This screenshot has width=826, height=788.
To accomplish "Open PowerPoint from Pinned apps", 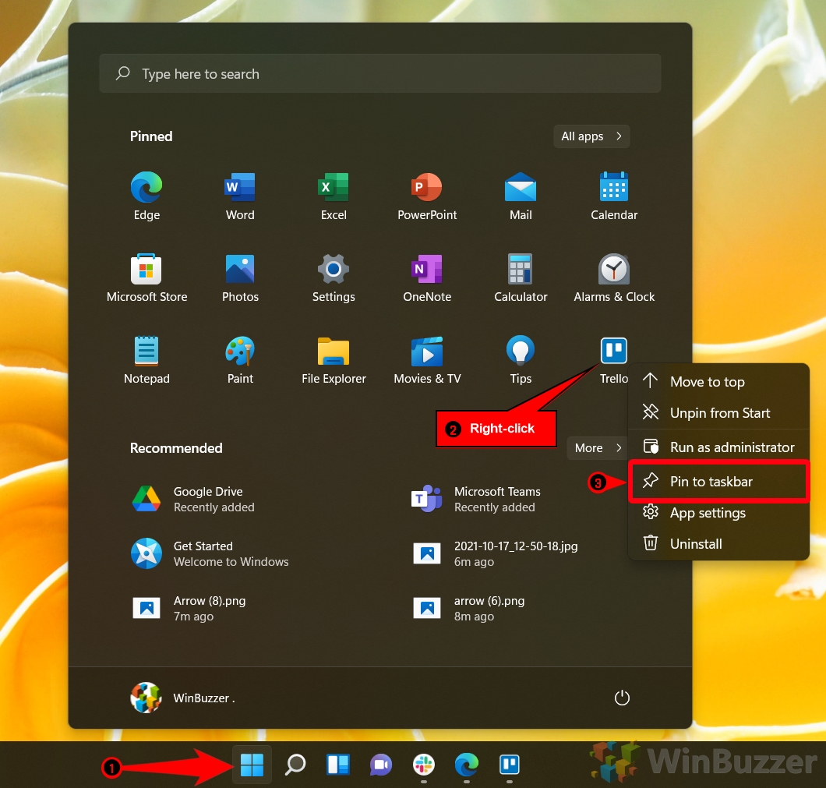I will [x=427, y=195].
